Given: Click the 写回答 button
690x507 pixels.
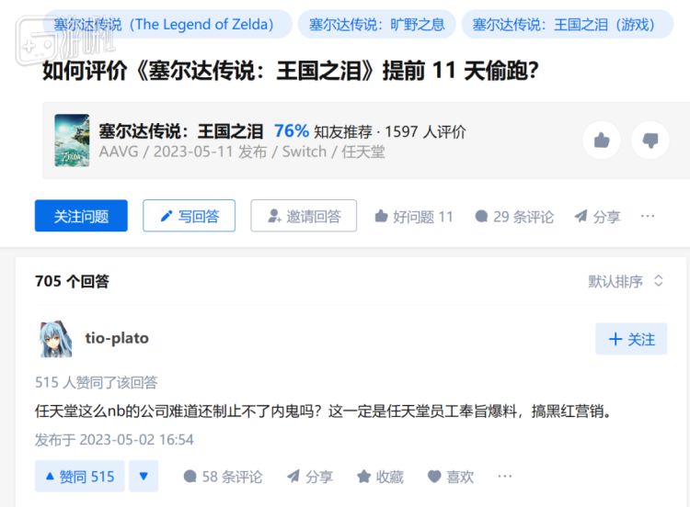Looking at the screenshot, I should (x=190, y=216).
